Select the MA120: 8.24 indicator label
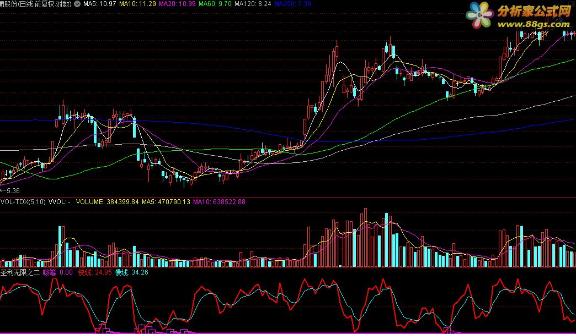The height and width of the screenshot is (334, 576). tap(253, 4)
